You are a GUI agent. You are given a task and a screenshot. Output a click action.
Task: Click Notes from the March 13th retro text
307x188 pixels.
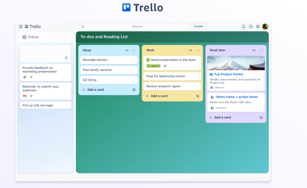coord(230,102)
